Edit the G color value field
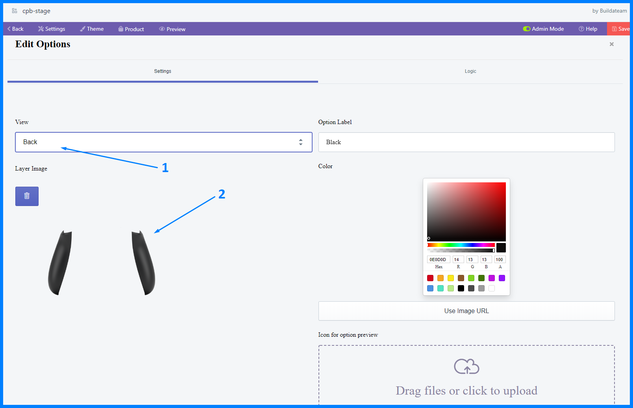Image resolution: width=633 pixels, height=408 pixels. click(472, 260)
